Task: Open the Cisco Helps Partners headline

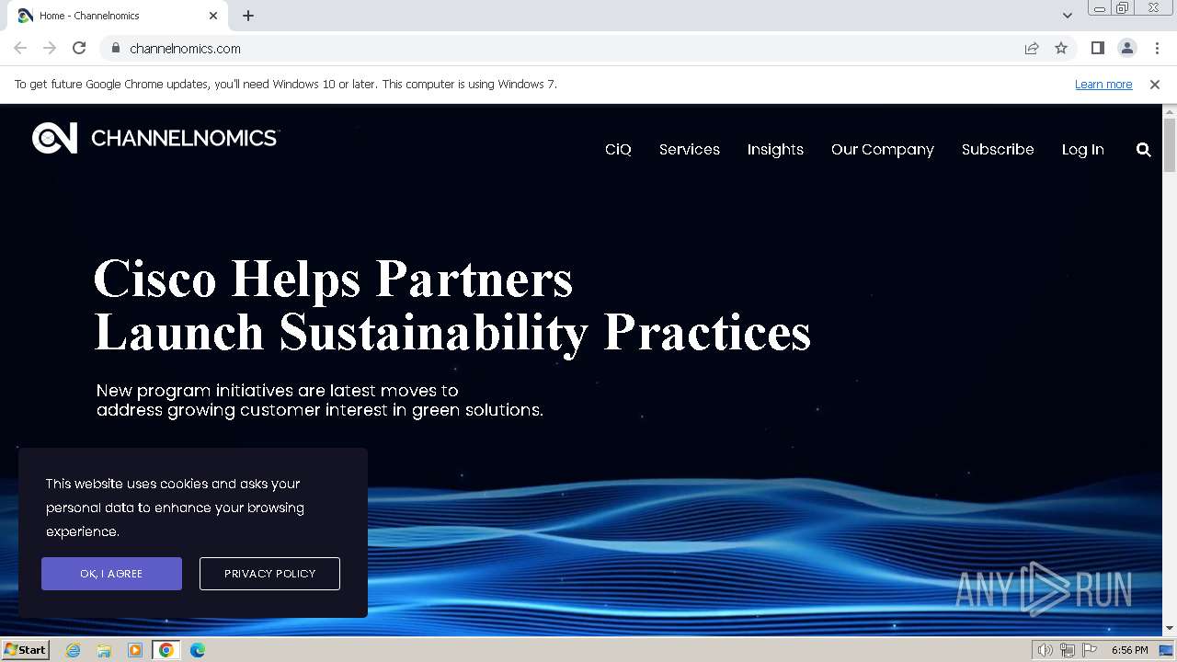Action: click(451, 305)
